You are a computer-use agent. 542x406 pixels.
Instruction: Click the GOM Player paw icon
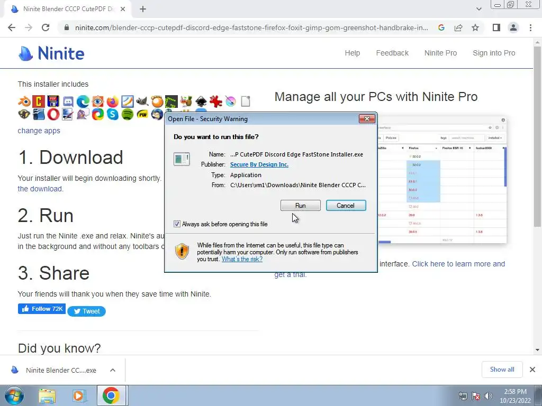point(157,101)
